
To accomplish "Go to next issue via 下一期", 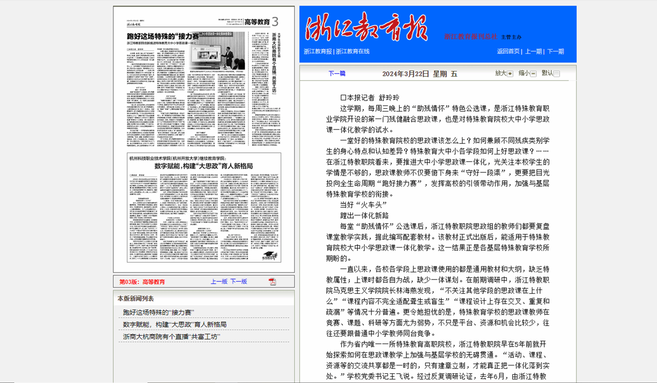I will tap(555, 51).
